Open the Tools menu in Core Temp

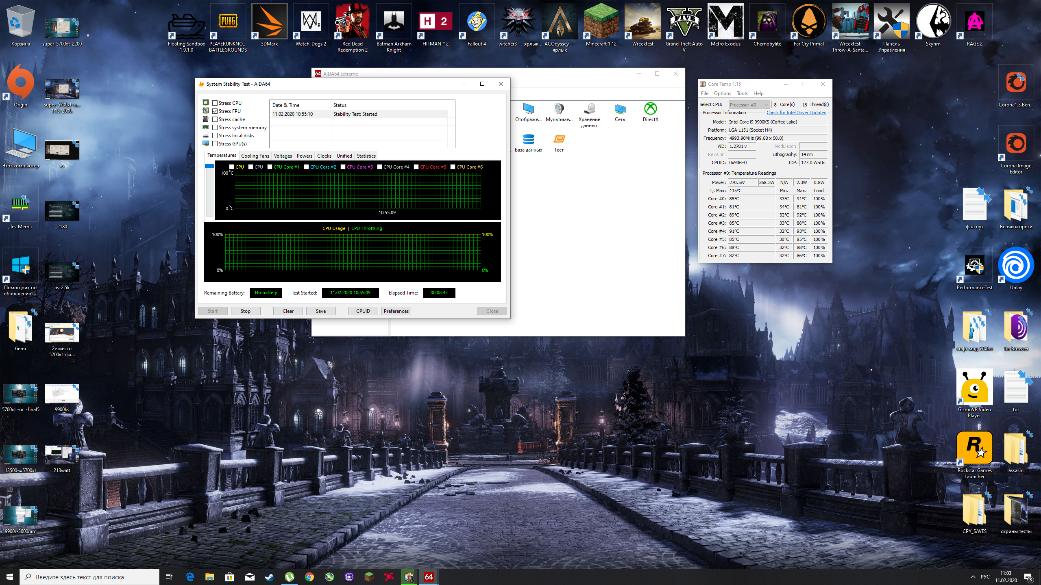pyautogui.click(x=742, y=93)
